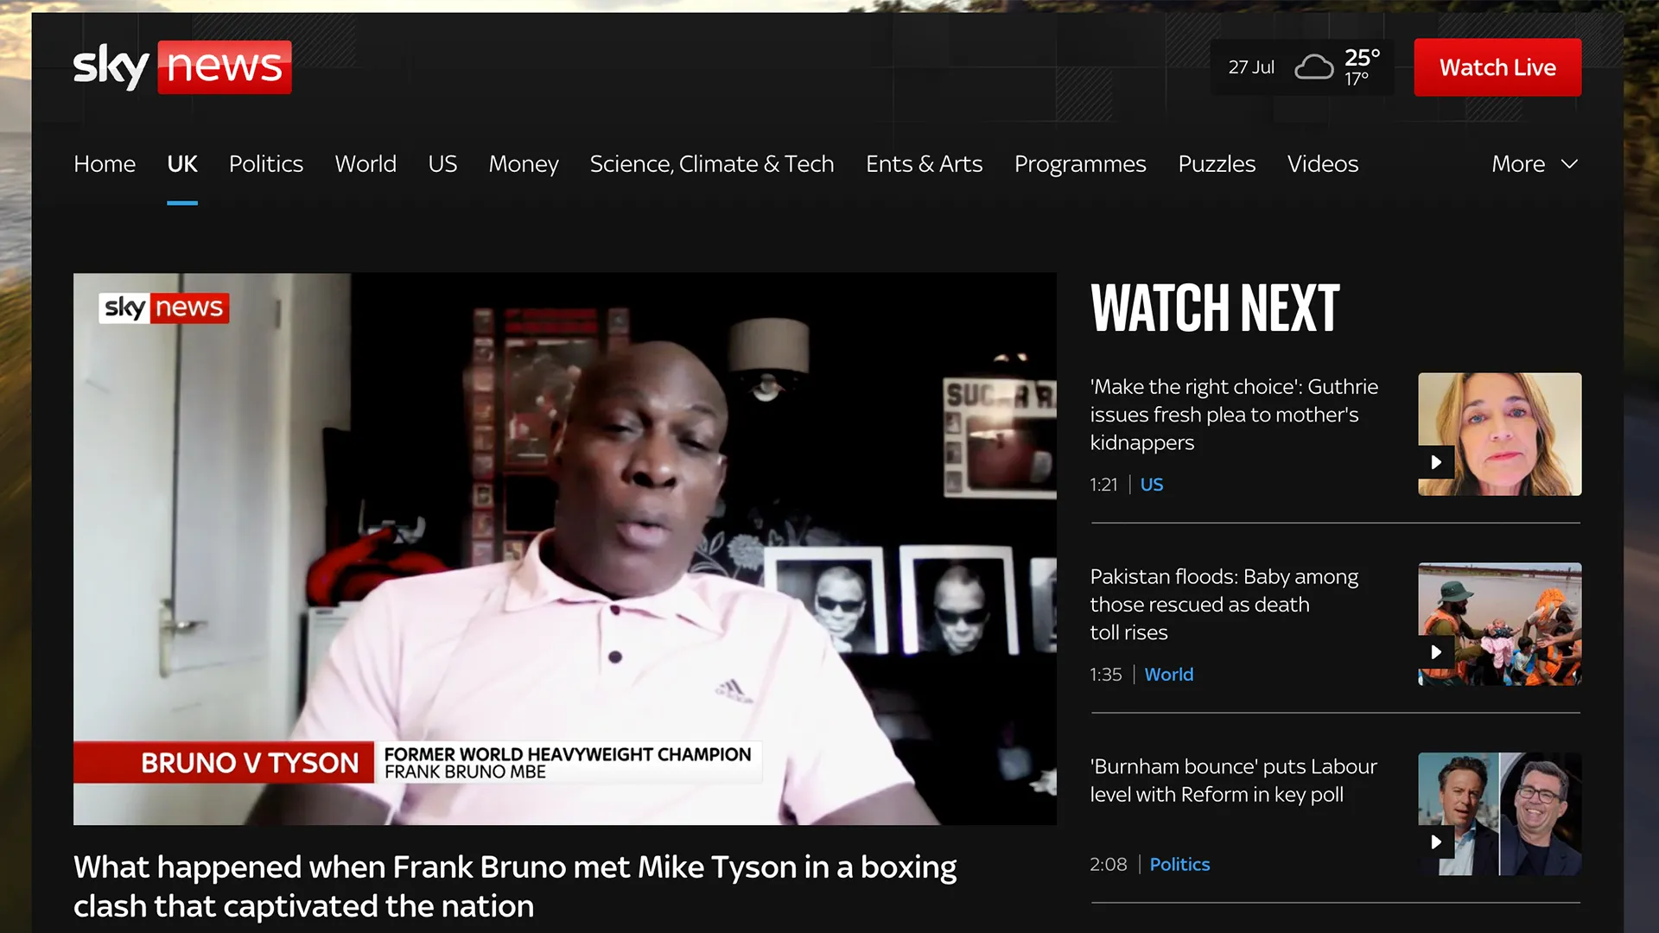Play the Guthrie kidnappers video via its play icon
The width and height of the screenshot is (1659, 933).
click(x=1436, y=462)
